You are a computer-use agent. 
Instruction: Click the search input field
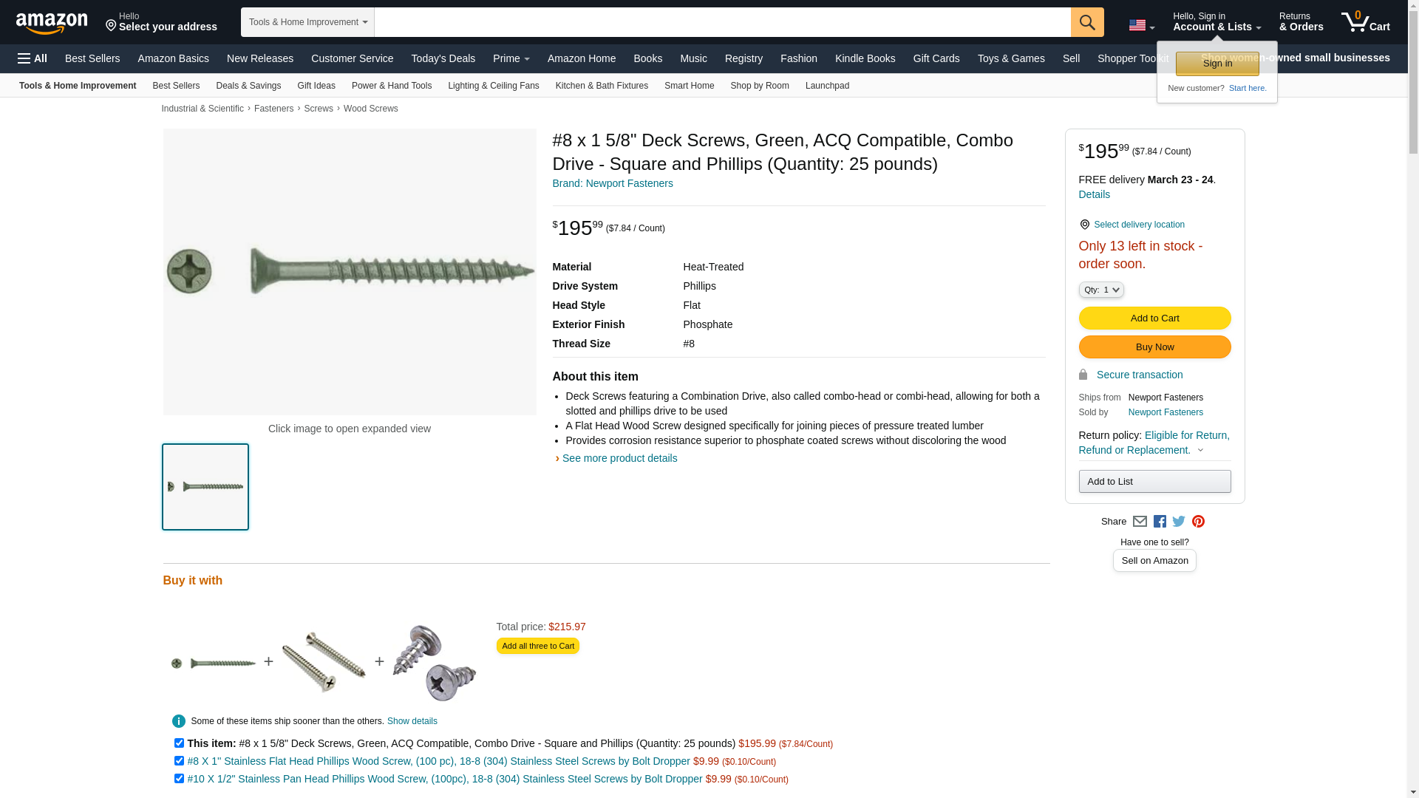(x=722, y=22)
